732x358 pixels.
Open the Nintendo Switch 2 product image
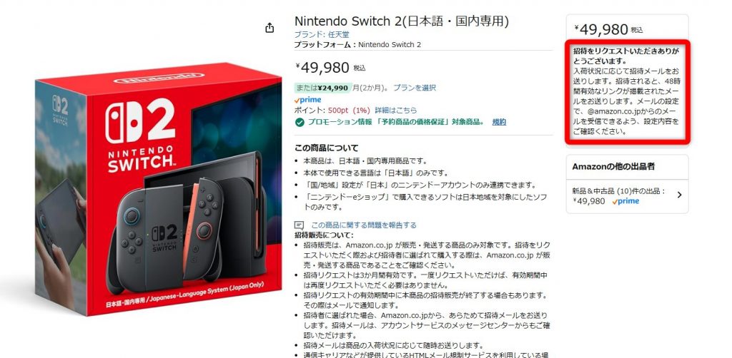coord(158,188)
